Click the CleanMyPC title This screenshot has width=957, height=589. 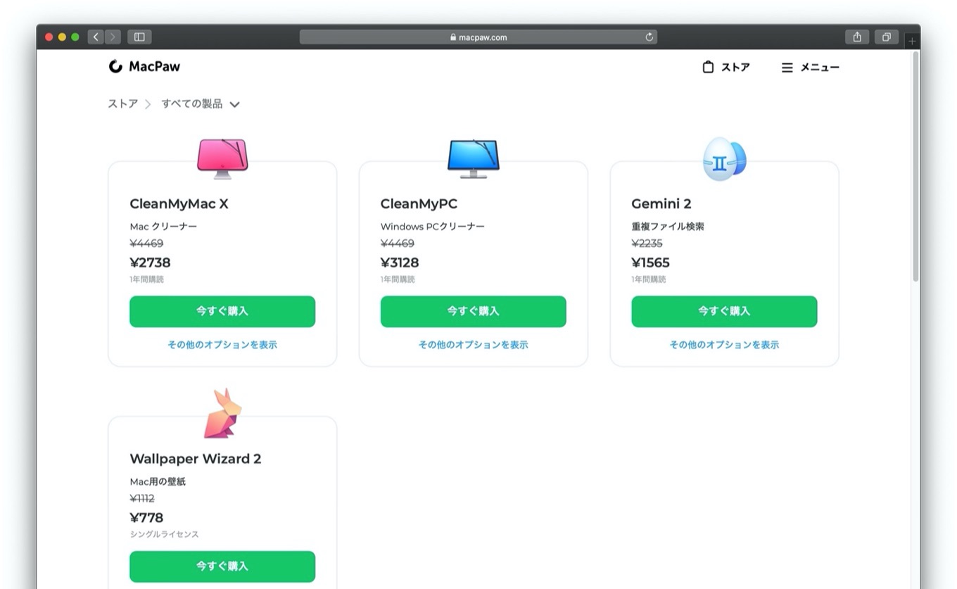click(419, 204)
